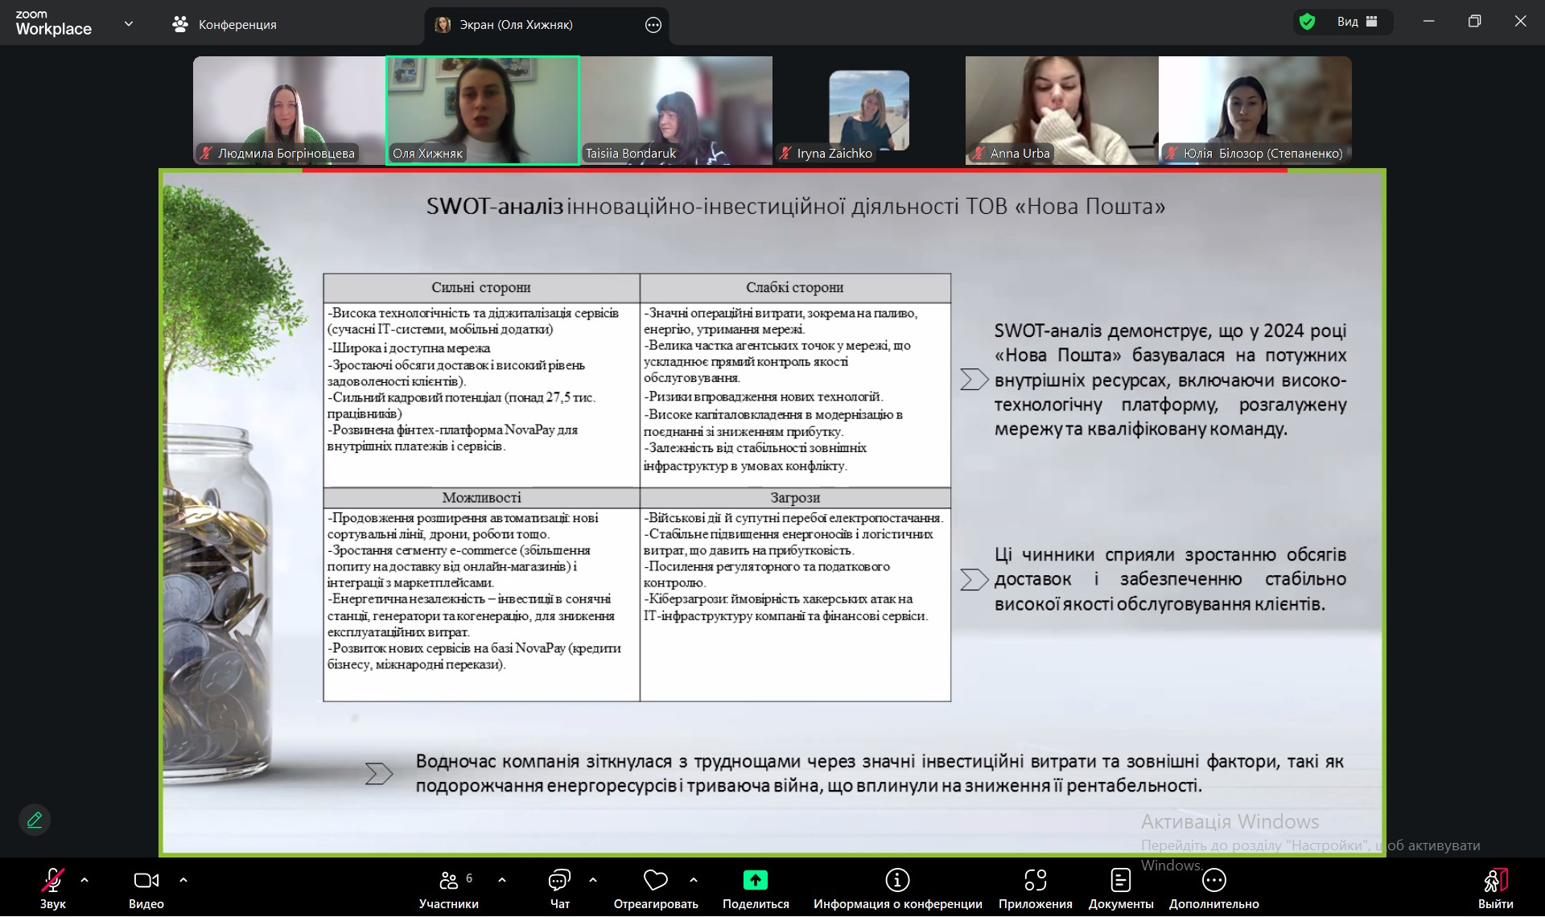Image resolution: width=1545 pixels, height=917 pixels.
Task: Select Anna Urba's video thumbnail
Action: tap(1061, 110)
